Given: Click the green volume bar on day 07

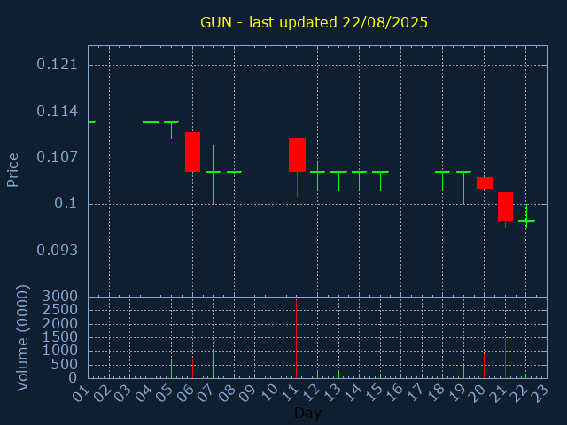Looking at the screenshot, I should click(x=213, y=365).
